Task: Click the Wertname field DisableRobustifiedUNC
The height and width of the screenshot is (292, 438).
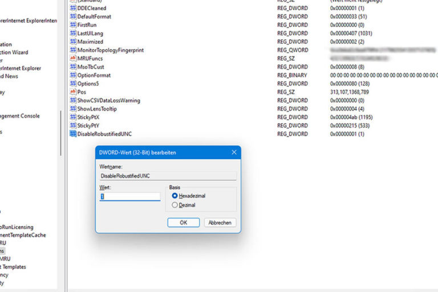Action: (168, 176)
